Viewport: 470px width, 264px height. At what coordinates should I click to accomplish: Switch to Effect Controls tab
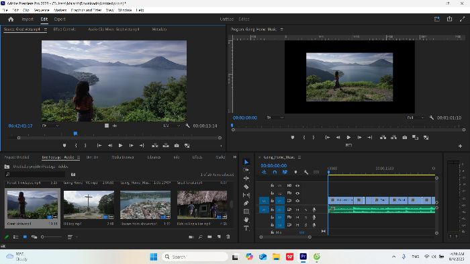pyautogui.click(x=64, y=30)
